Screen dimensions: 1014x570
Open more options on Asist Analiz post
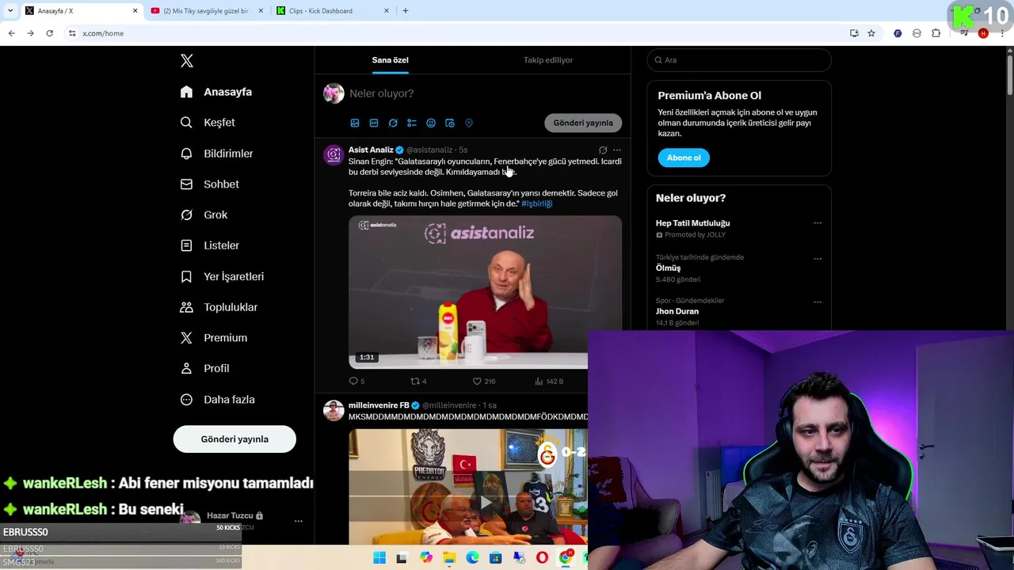point(617,150)
